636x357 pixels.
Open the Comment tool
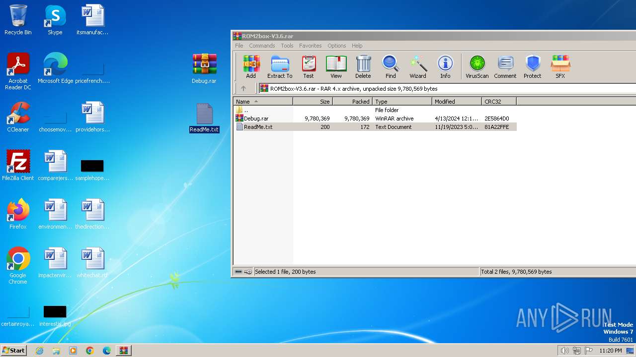[505, 66]
